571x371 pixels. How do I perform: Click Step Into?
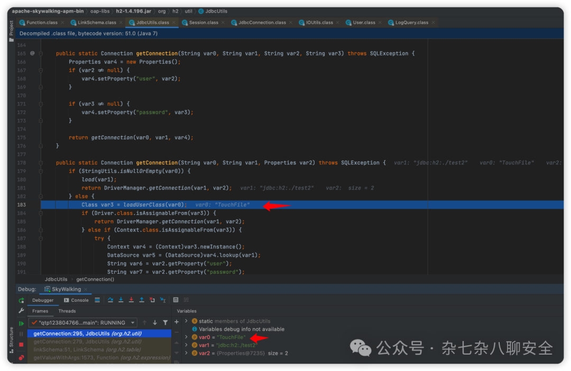click(x=121, y=300)
